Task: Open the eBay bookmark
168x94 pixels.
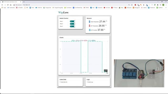Action: [x=121, y=8]
